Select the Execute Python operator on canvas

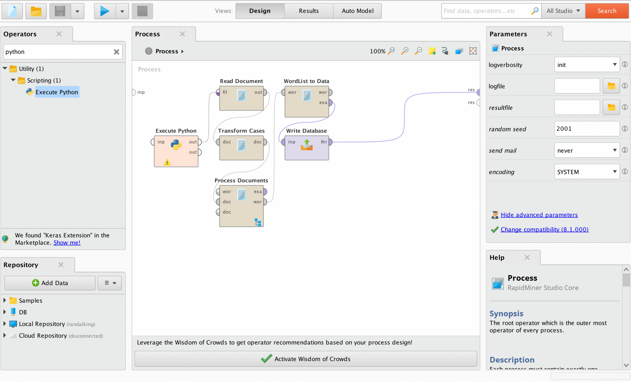pos(176,151)
